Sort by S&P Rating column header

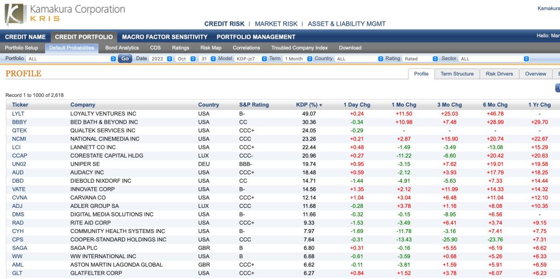tap(254, 105)
